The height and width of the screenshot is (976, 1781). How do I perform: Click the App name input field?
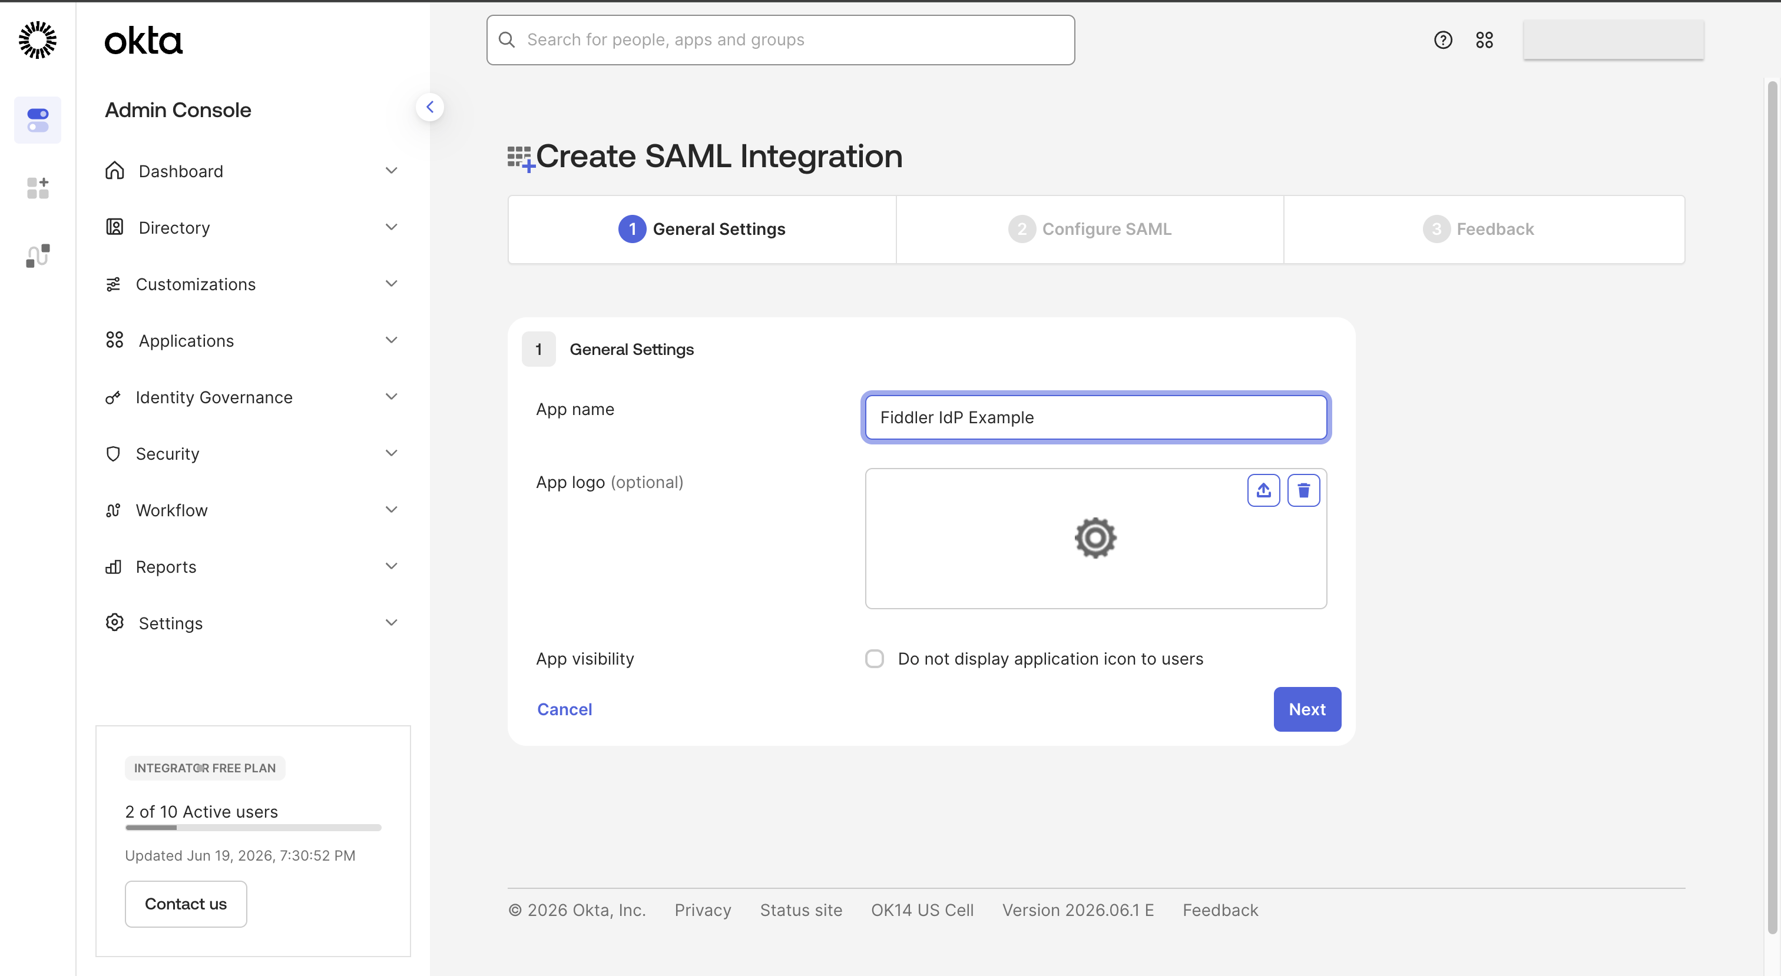pyautogui.click(x=1096, y=417)
